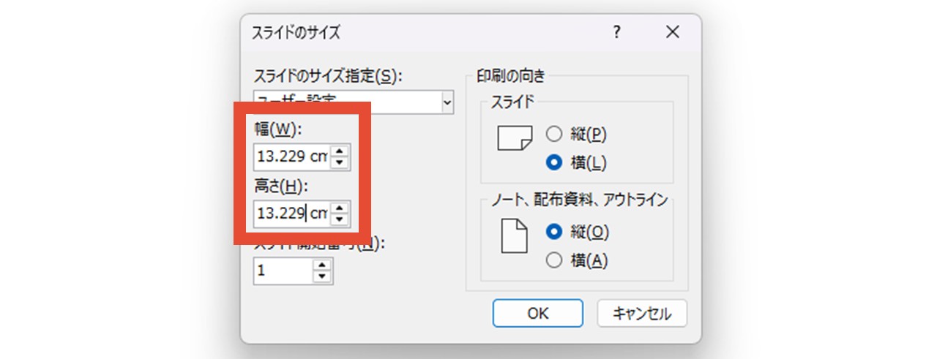Viewport: 937px width, 359px height.
Task: Close the スライドのサイズ dialog
Action: tap(672, 32)
